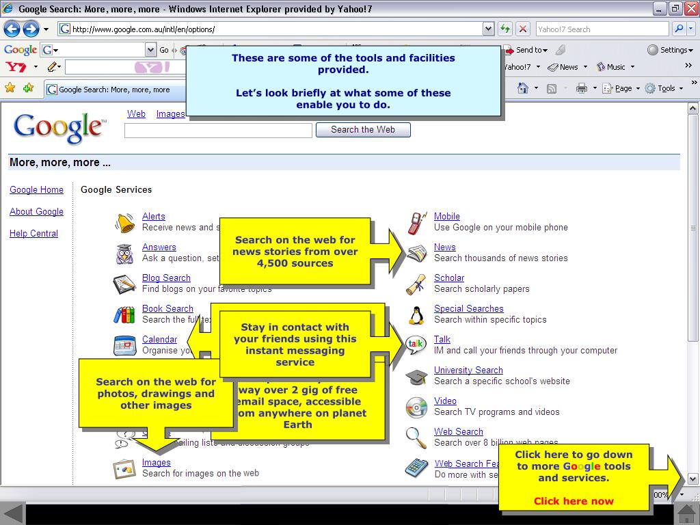Open the Scholar service link

pyautogui.click(x=449, y=278)
